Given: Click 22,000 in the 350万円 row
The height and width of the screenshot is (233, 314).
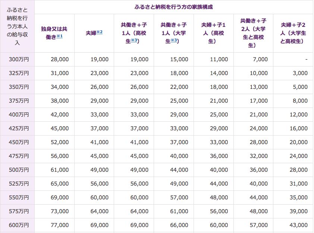Looking at the screenshot, I should [x=179, y=87].
